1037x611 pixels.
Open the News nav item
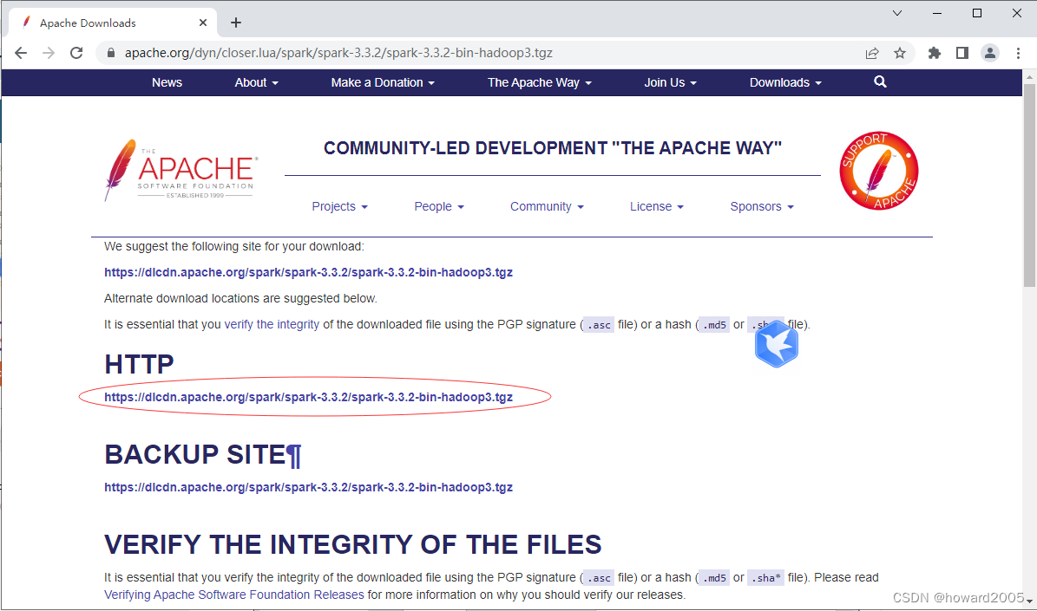(167, 82)
